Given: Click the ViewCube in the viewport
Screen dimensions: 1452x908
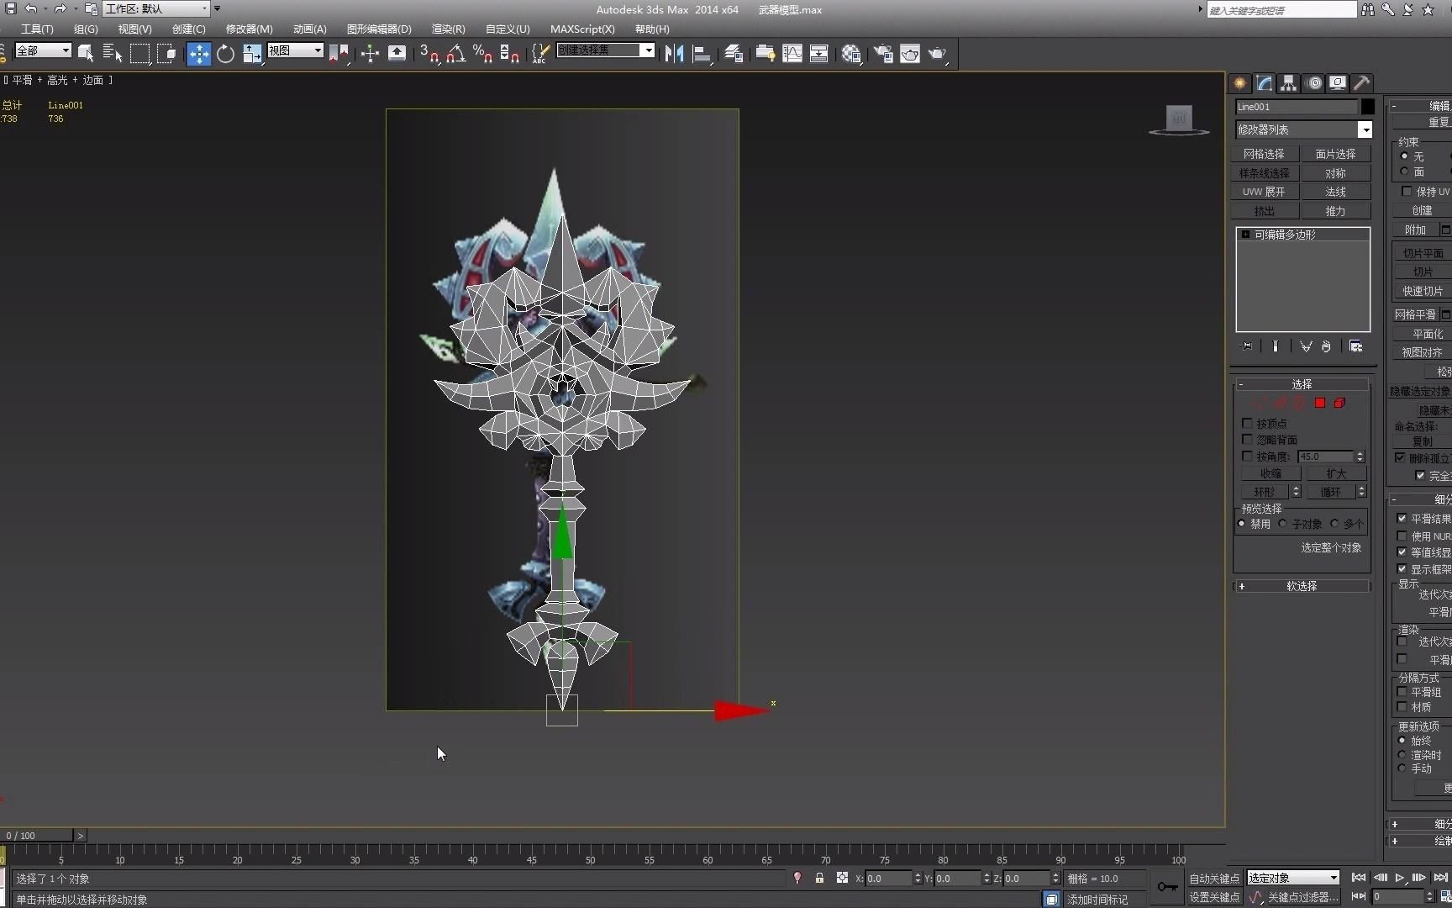Looking at the screenshot, I should click(1179, 119).
